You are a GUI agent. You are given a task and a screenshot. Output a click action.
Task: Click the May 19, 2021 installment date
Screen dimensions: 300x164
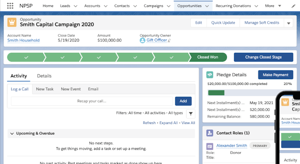[261, 103]
